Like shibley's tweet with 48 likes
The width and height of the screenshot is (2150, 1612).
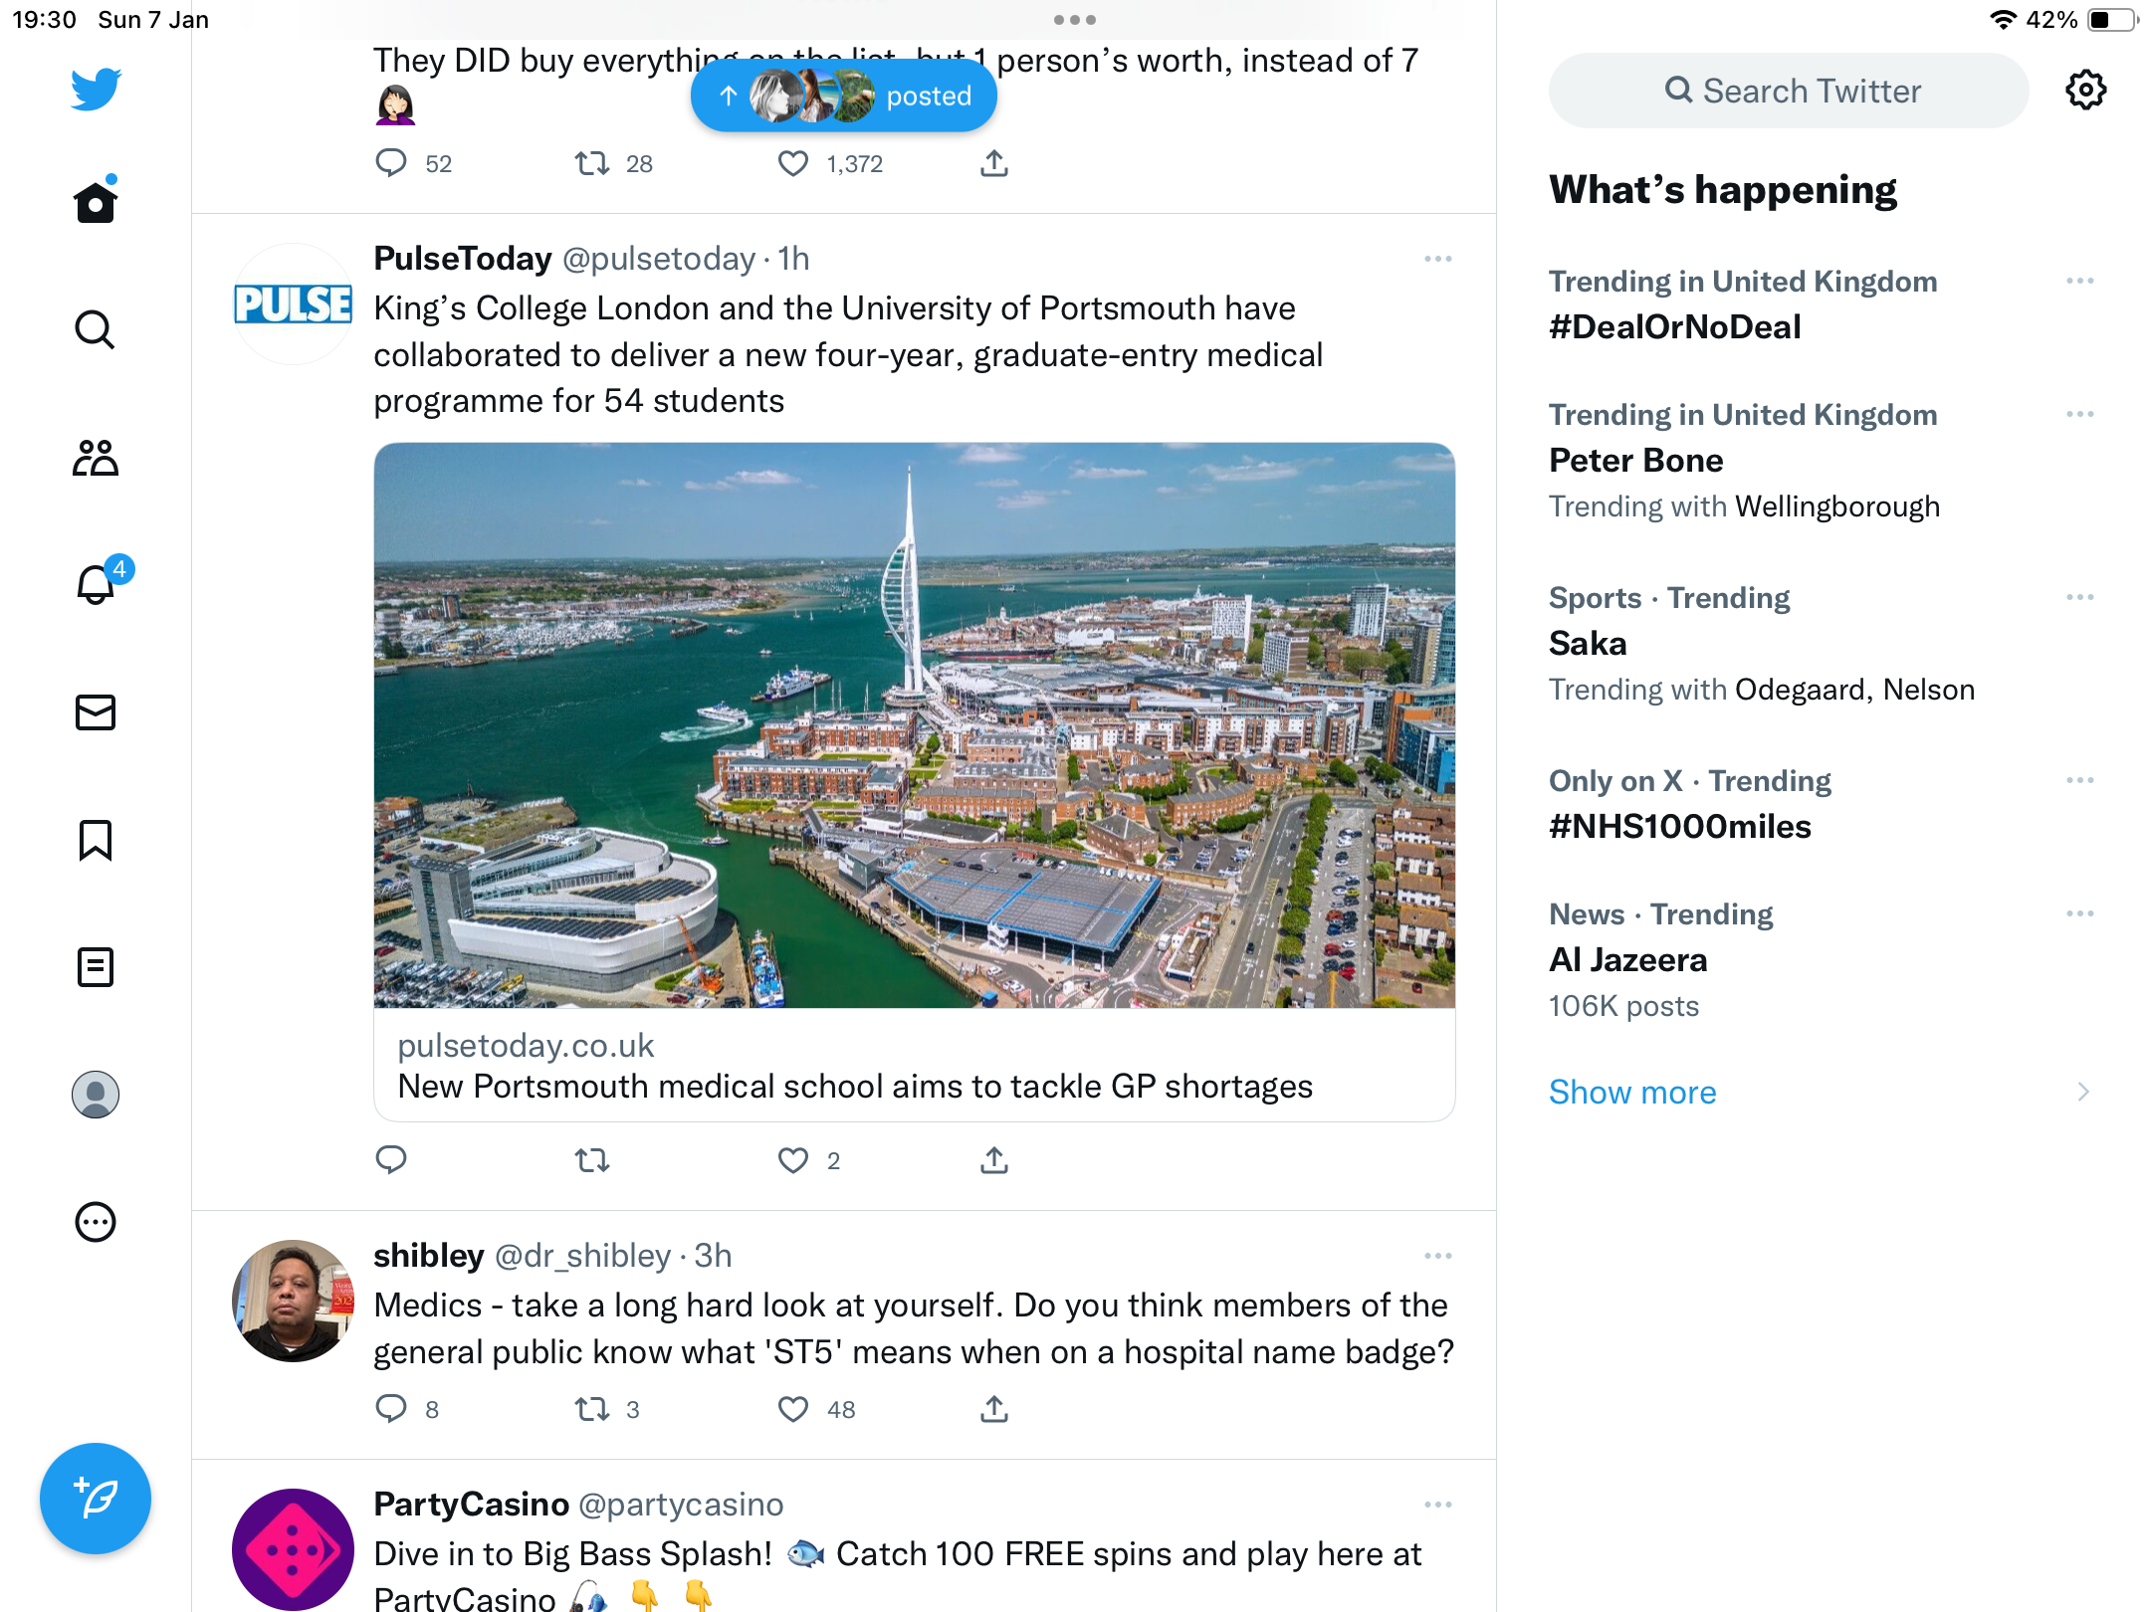click(793, 1409)
